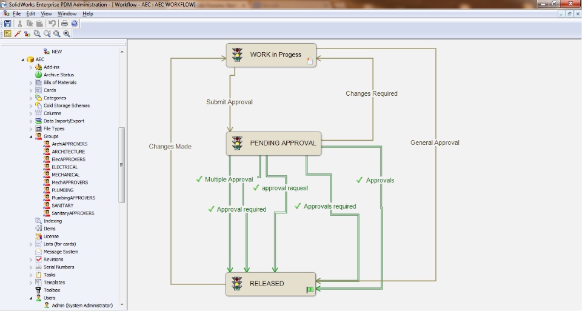The width and height of the screenshot is (582, 311).
Task: Click the Changes Made transition label
Action: pyautogui.click(x=170, y=147)
